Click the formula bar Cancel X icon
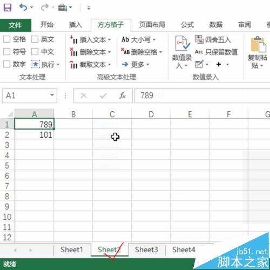 pyautogui.click(x=84, y=96)
